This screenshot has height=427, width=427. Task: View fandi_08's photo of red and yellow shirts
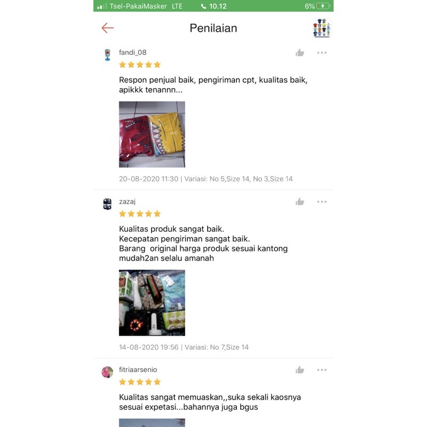click(152, 135)
